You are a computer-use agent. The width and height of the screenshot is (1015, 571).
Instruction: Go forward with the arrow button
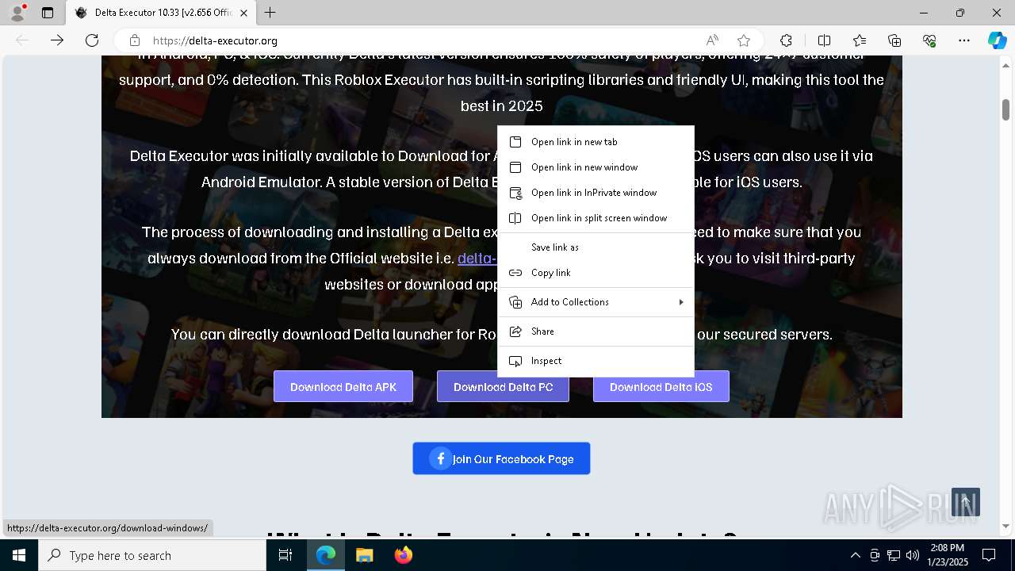57,40
